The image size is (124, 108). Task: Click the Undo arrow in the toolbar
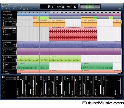pyautogui.click(x=31, y=8)
